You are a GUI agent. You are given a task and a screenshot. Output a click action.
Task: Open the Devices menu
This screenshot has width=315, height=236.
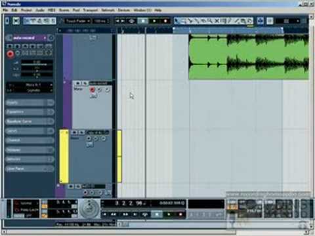124,10
